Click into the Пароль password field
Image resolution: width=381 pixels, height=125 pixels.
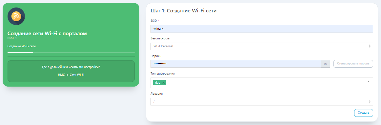coord(236,64)
